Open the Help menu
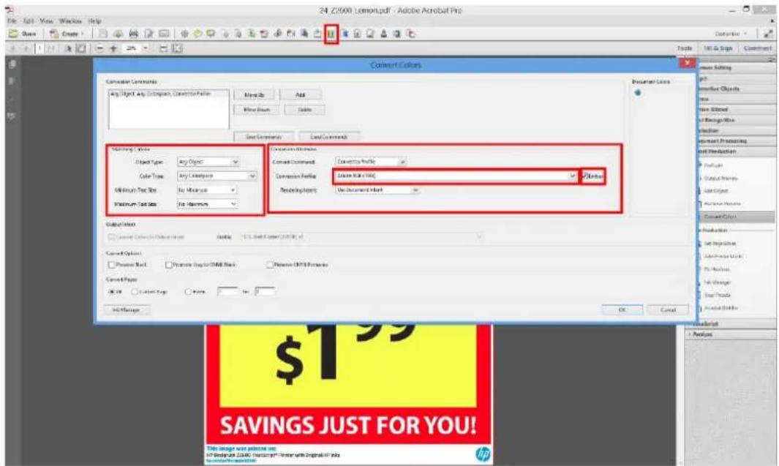 [x=94, y=21]
